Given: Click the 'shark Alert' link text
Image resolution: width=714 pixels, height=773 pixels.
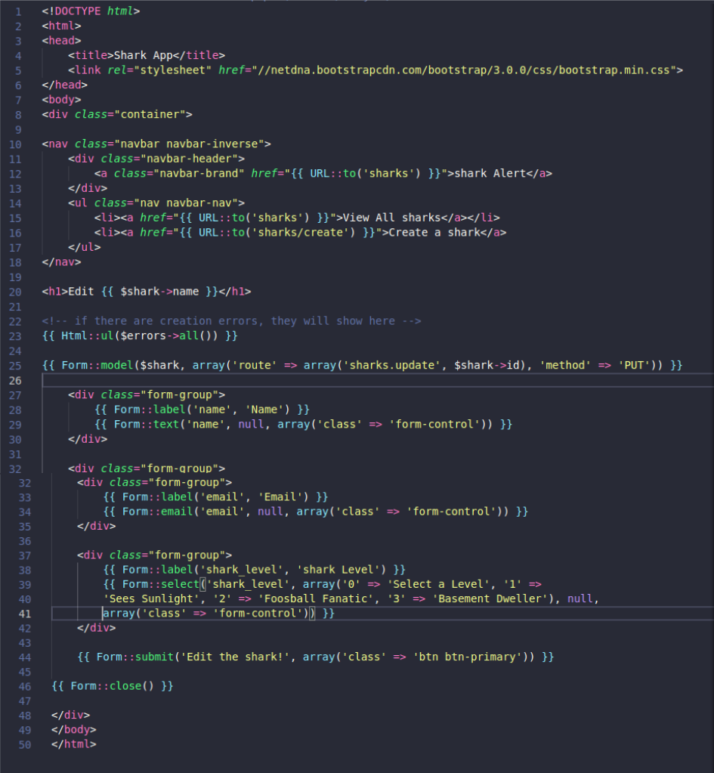Looking at the screenshot, I should (490, 174).
